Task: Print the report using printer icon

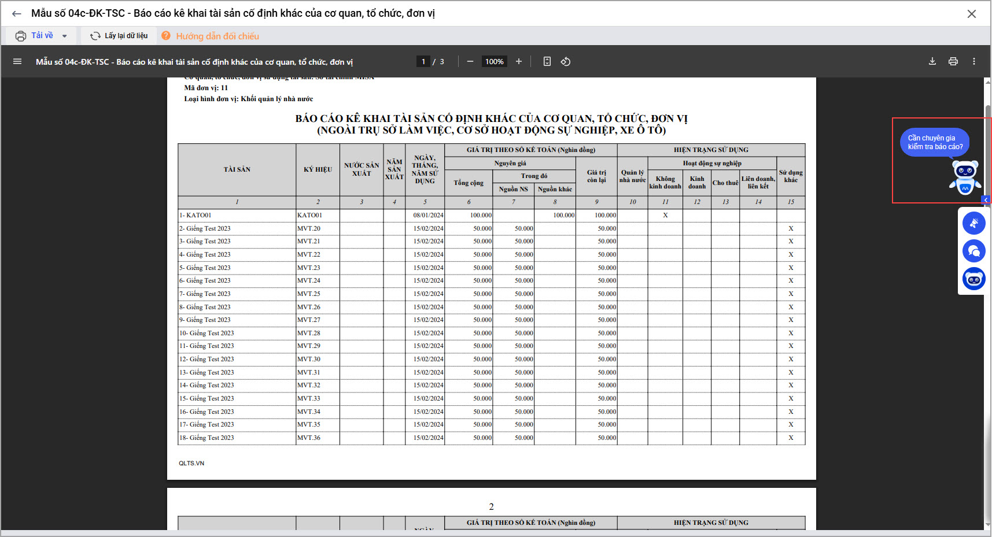Action: [x=953, y=61]
